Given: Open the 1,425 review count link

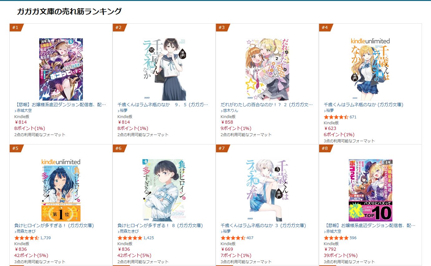Looking at the screenshot, I should tap(149, 238).
